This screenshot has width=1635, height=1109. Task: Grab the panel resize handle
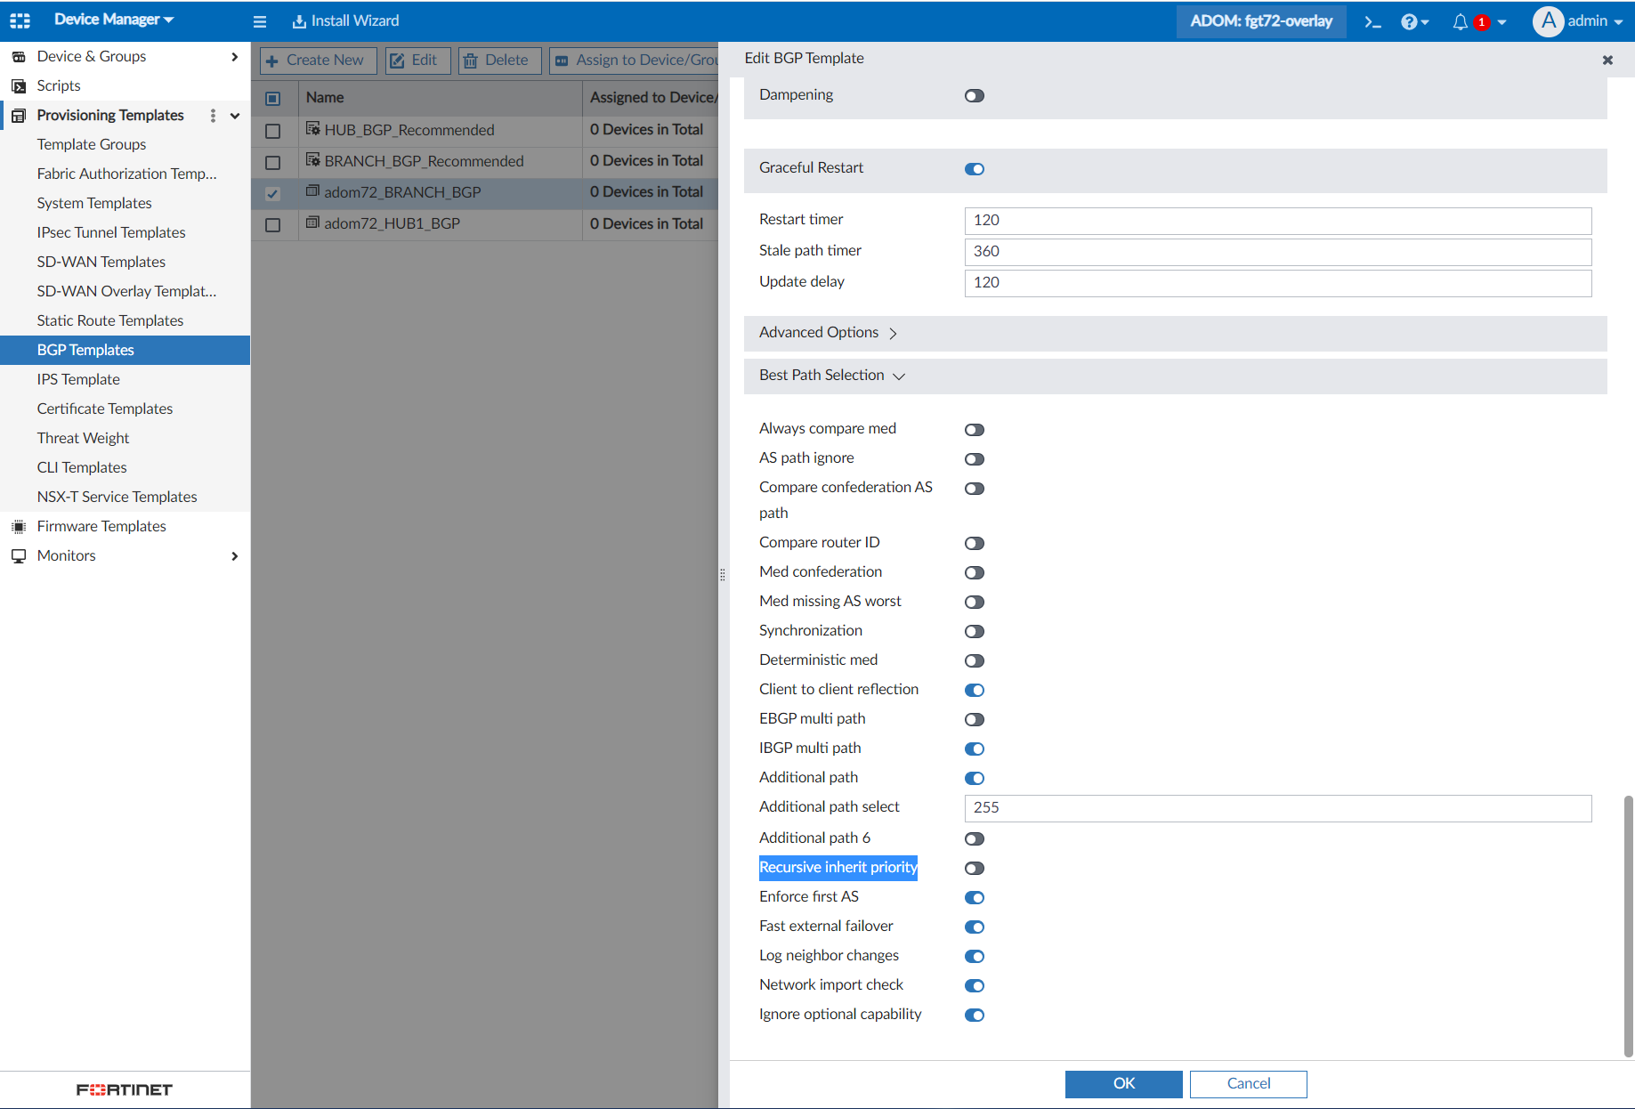(x=723, y=575)
